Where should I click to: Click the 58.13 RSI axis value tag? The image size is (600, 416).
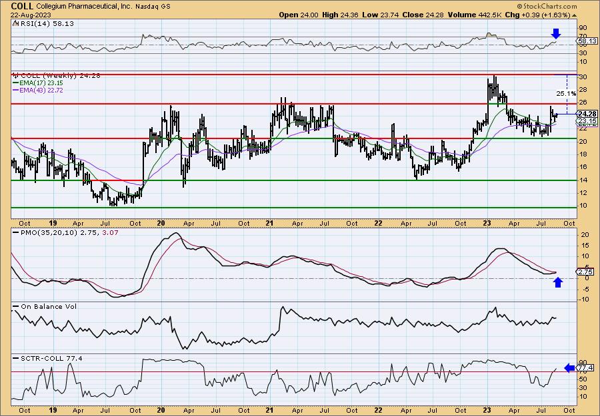(x=587, y=41)
